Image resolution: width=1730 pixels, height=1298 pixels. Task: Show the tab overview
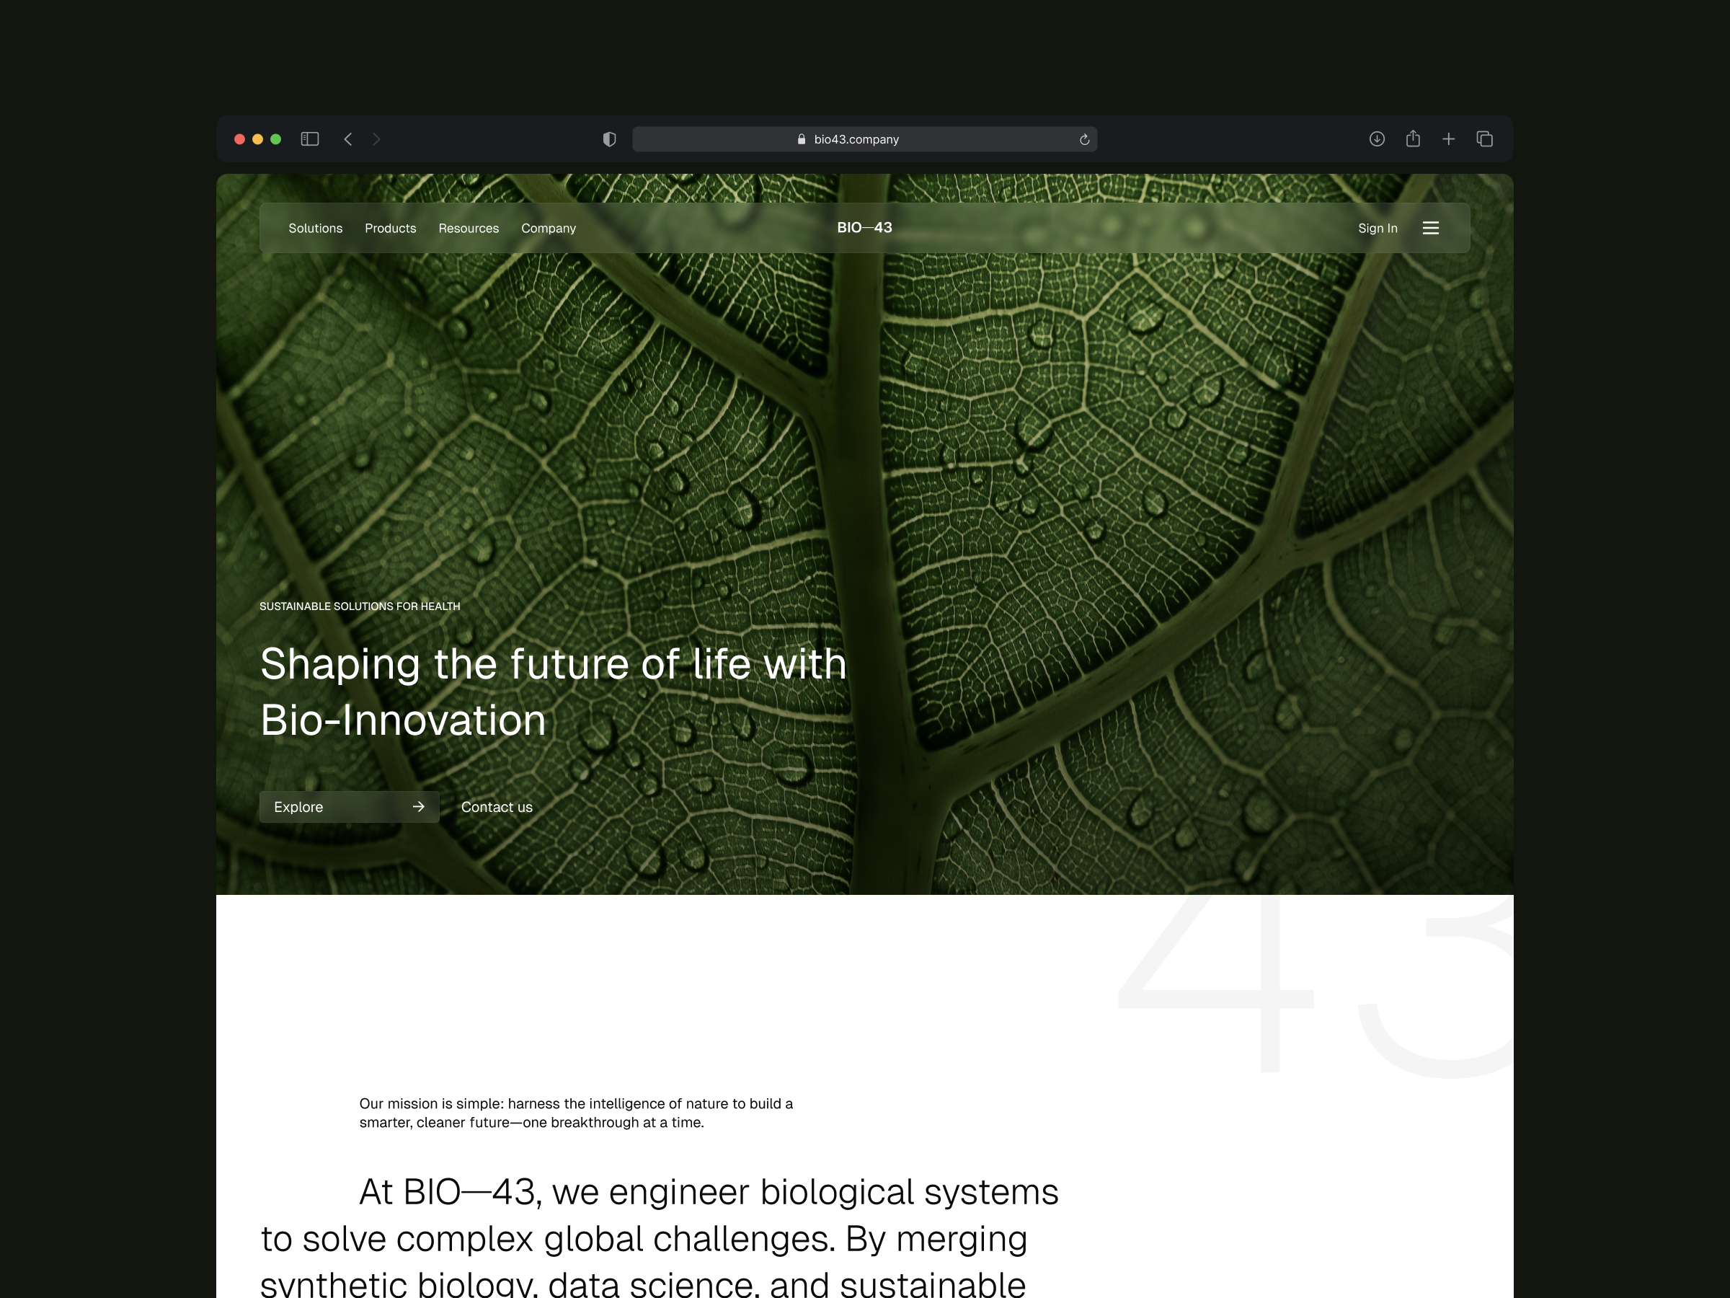click(1484, 138)
